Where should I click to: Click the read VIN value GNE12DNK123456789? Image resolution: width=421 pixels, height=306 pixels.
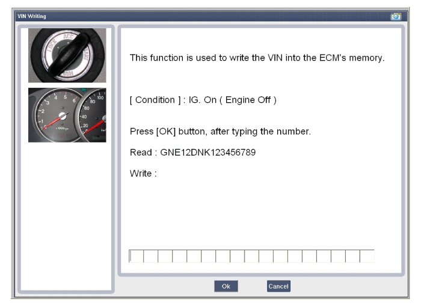pos(208,153)
